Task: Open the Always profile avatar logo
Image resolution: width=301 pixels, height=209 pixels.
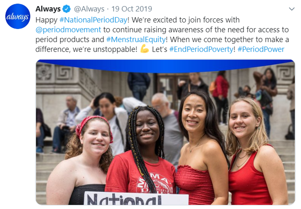Action: (x=18, y=16)
